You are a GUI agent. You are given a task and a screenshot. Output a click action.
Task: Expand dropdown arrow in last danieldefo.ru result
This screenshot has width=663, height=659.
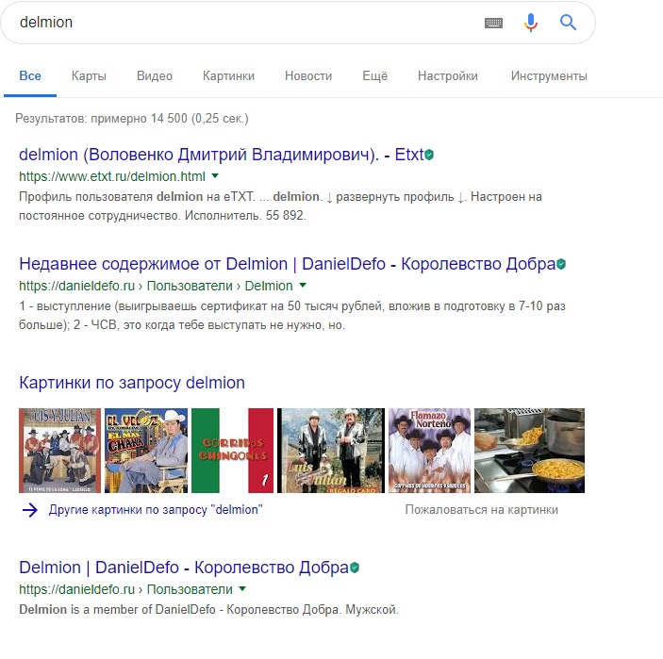tap(242, 589)
